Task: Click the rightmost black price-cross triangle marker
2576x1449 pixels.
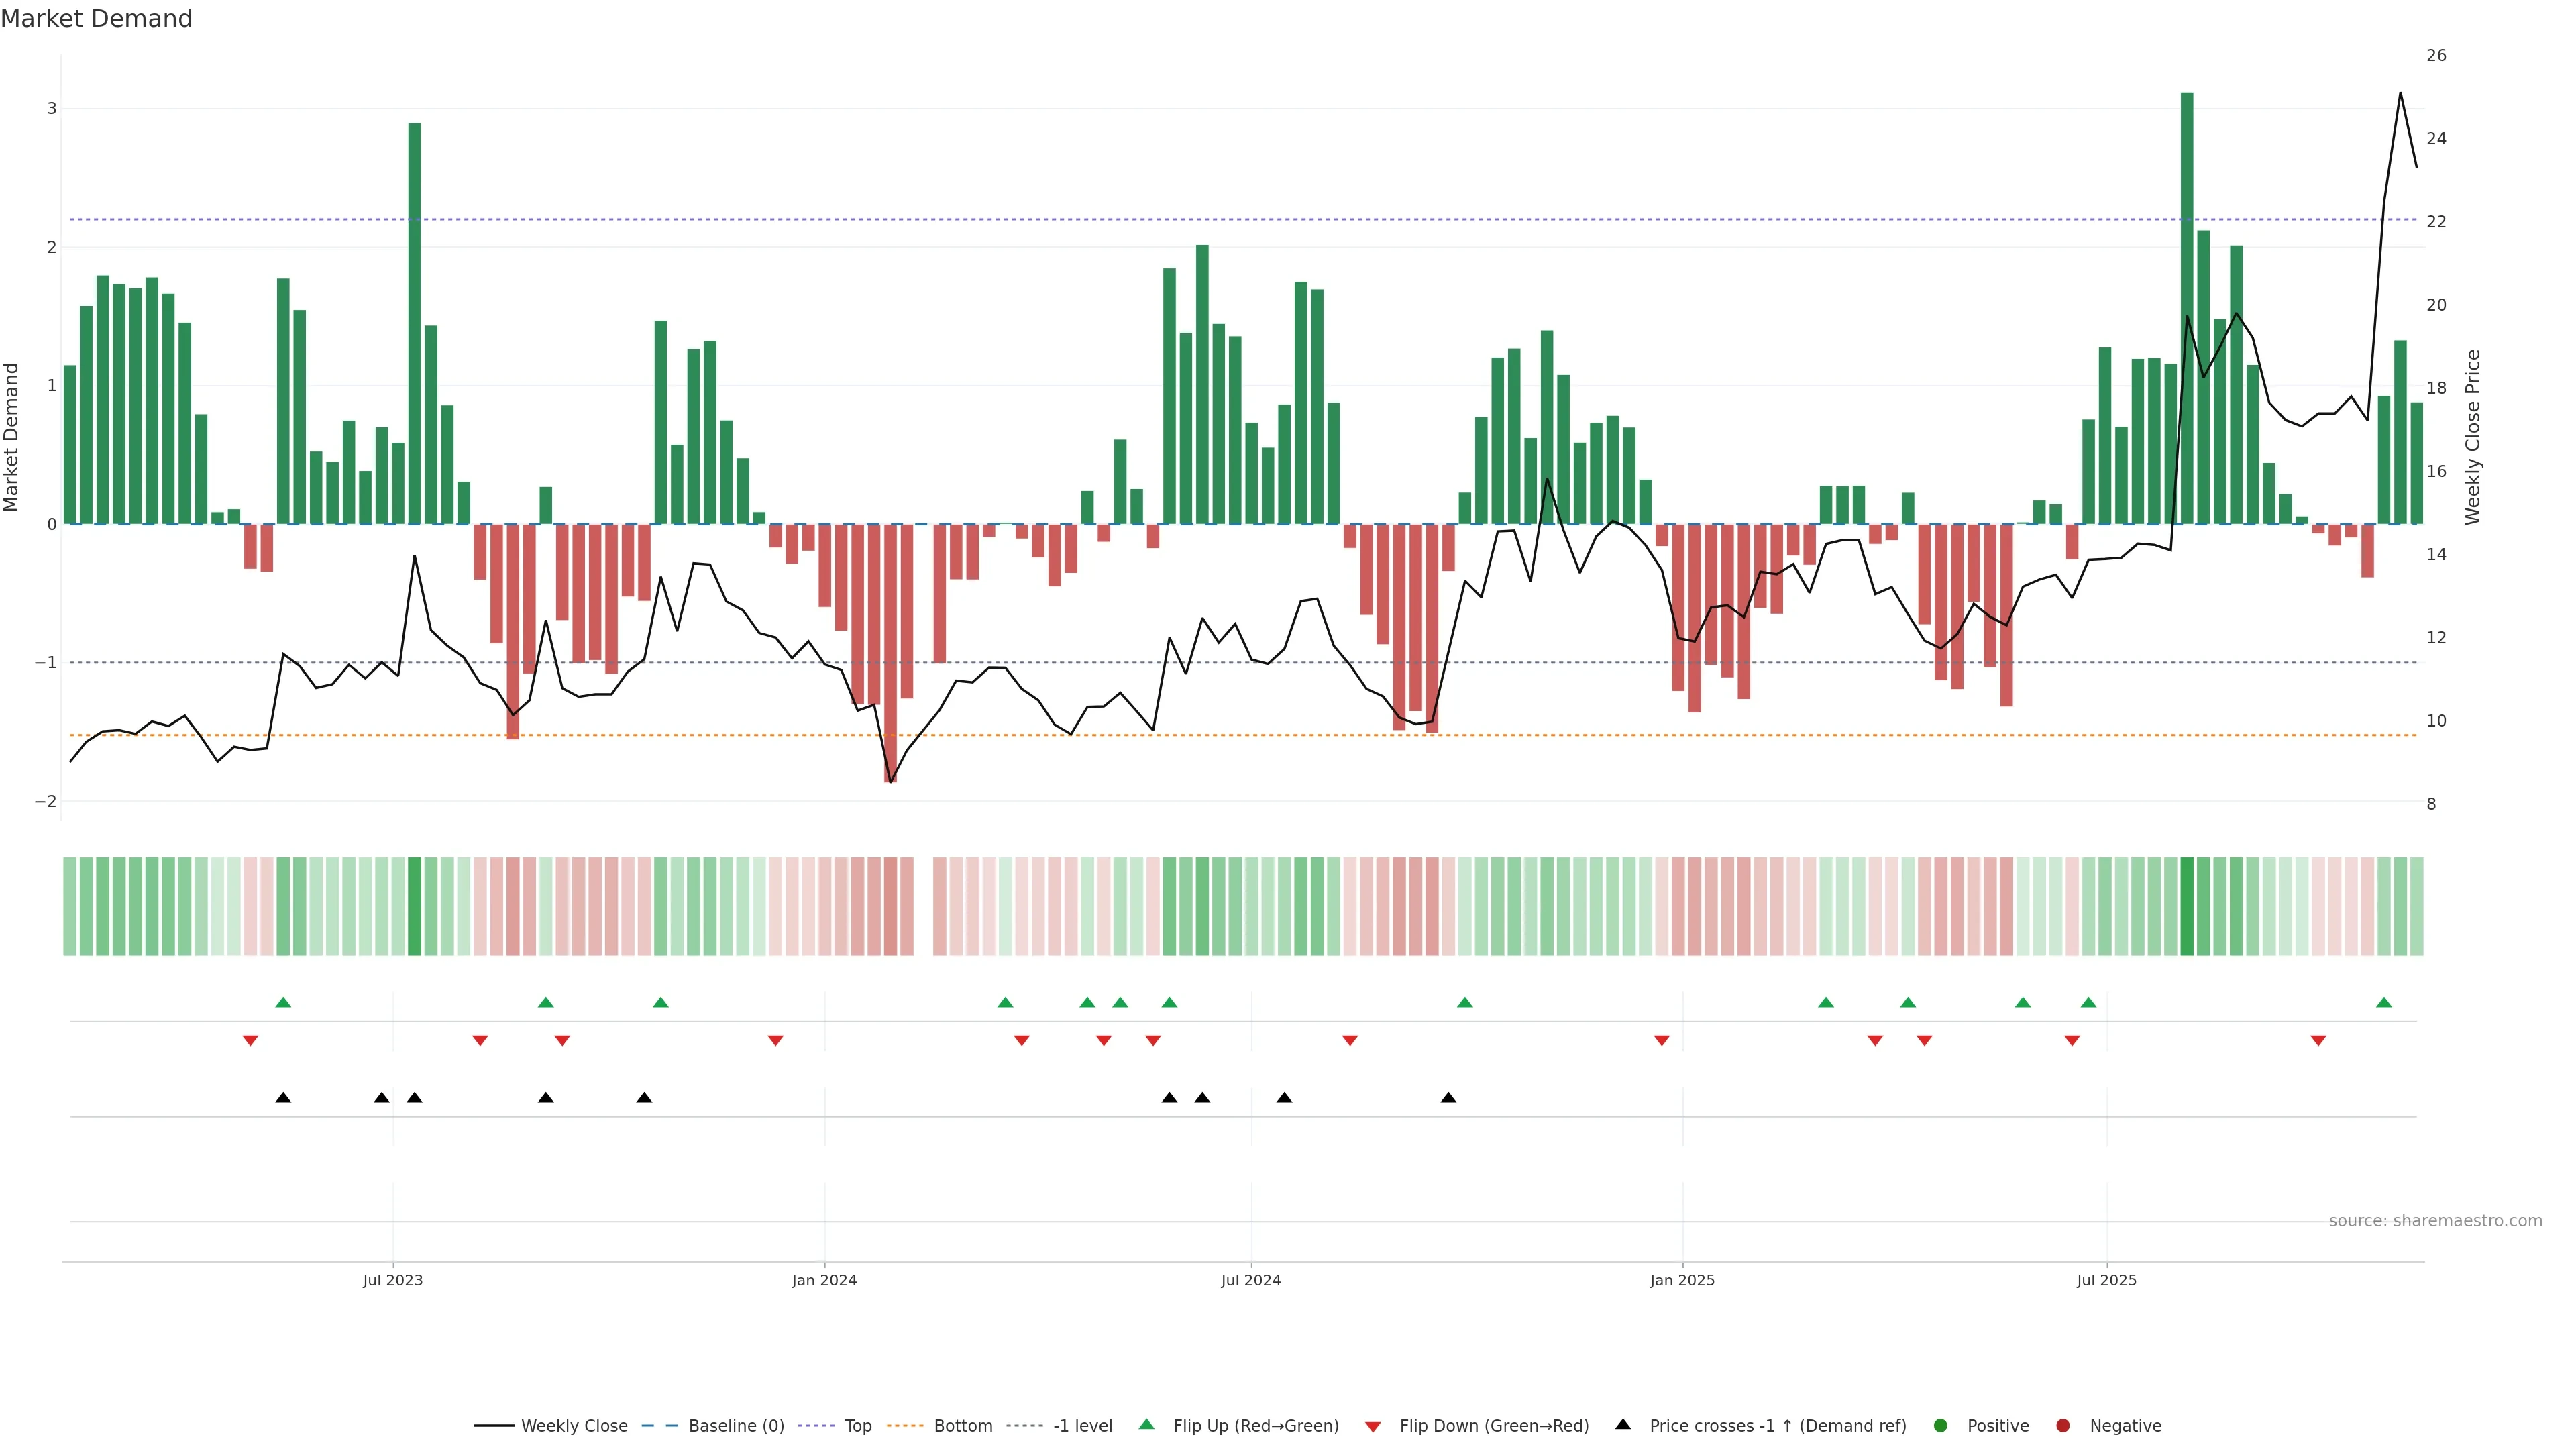Action: click(x=1448, y=1098)
